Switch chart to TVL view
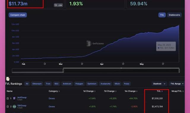 (162, 15)
